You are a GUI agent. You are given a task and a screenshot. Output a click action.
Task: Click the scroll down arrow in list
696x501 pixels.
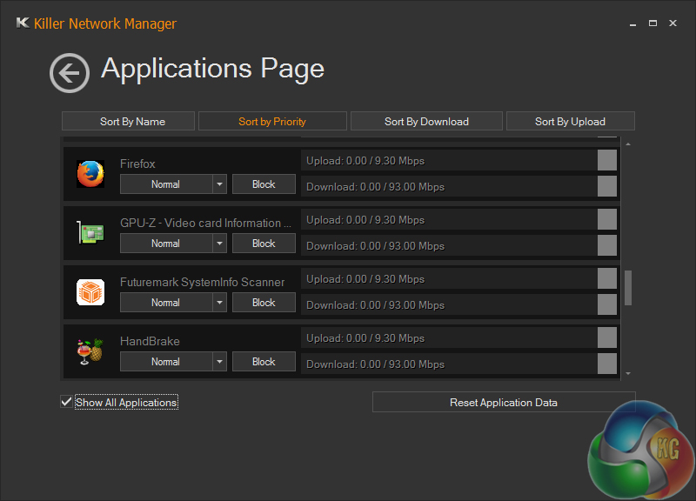[x=628, y=373]
